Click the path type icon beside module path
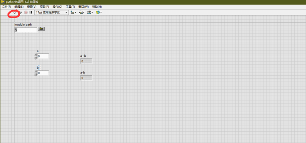The height and width of the screenshot is (143, 306). pyautogui.click(x=16, y=30)
